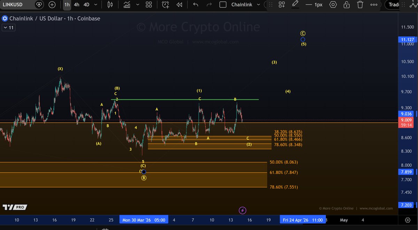The height and width of the screenshot is (230, 418).
Task: Collapse the 11 indicators legend toggle
Action: coord(8,28)
